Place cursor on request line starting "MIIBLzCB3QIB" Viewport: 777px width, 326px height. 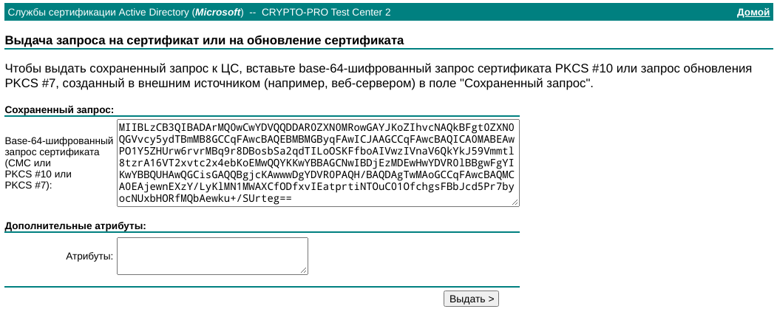(x=318, y=127)
